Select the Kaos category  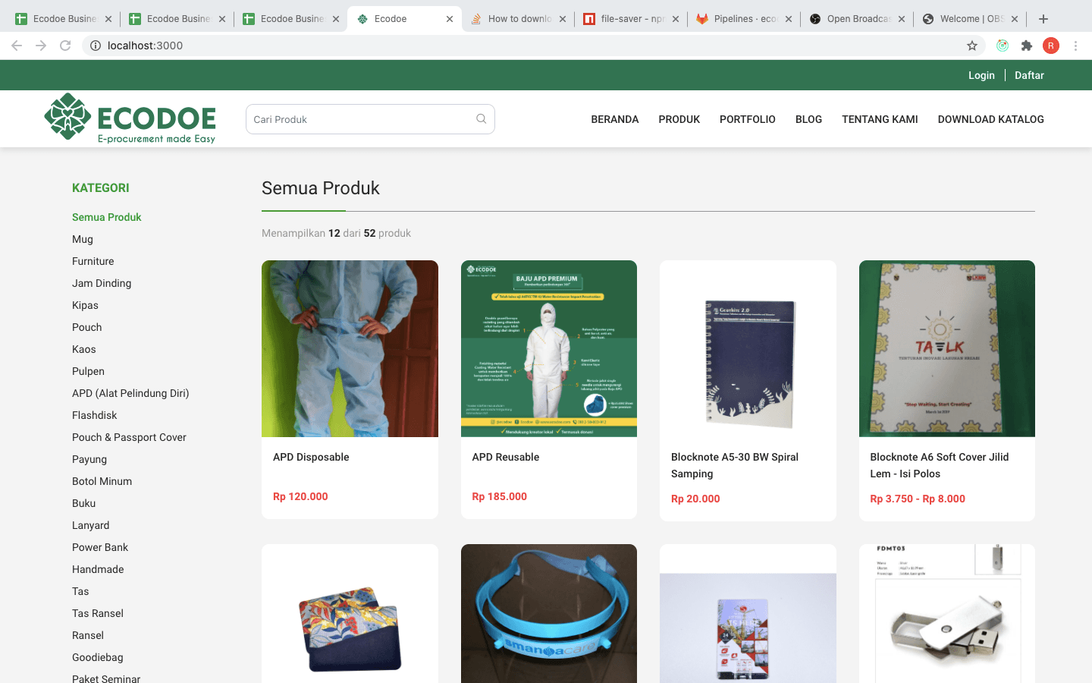coord(84,349)
